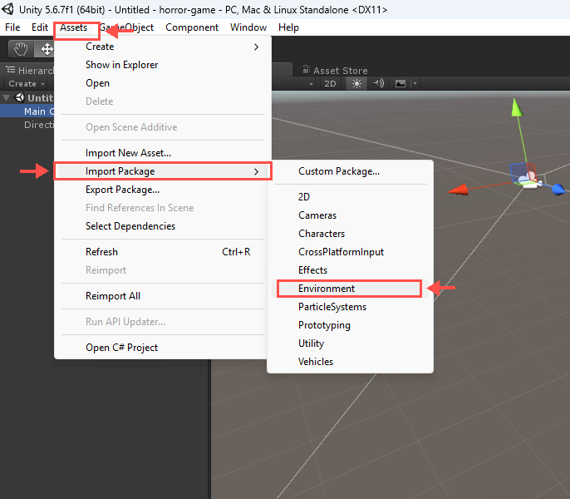Click blue Z-axis gizmo arrow

coord(558,190)
